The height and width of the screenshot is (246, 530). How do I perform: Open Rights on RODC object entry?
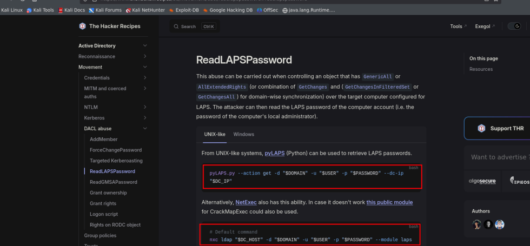[x=115, y=225]
